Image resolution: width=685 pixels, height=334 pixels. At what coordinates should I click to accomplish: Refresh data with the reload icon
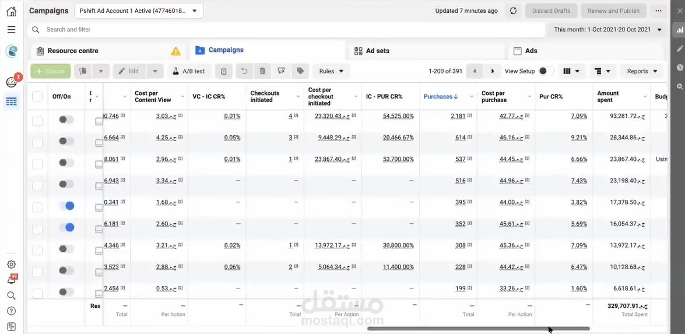514,11
